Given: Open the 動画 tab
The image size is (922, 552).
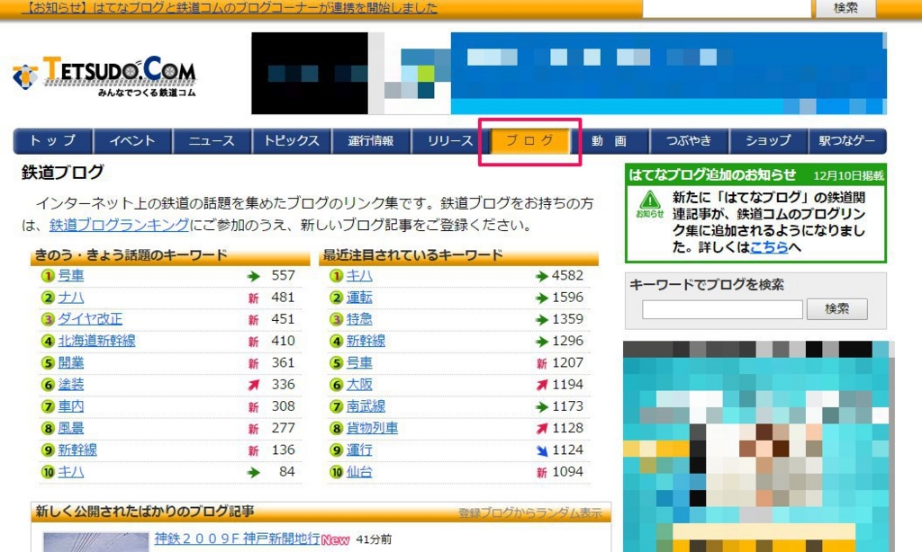Looking at the screenshot, I should (610, 141).
